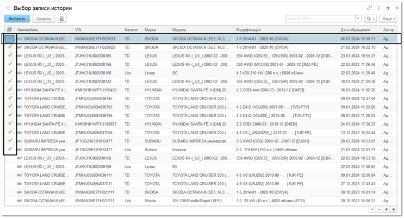
Task: Uncheck row dated 21.02.2024 16:22:10
Action: tap(10, 47)
